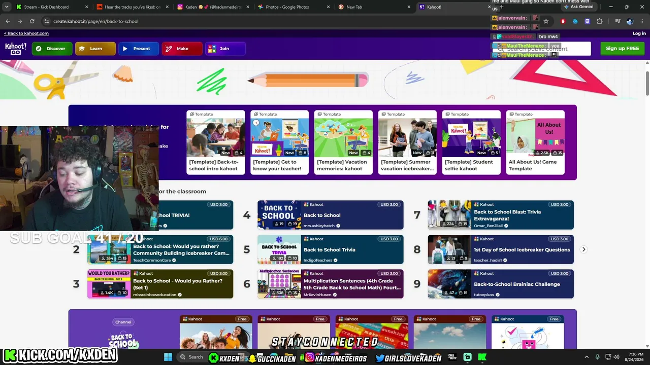Open the taskbar clock and date
This screenshot has width=650, height=365.
coord(636,357)
